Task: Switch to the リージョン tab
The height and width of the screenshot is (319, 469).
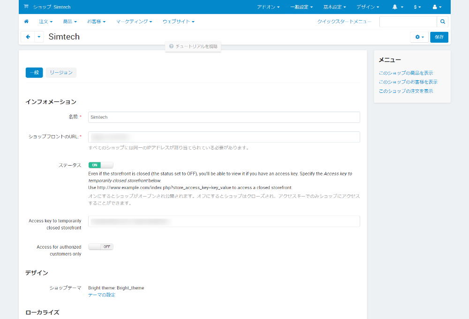Action: tap(61, 72)
